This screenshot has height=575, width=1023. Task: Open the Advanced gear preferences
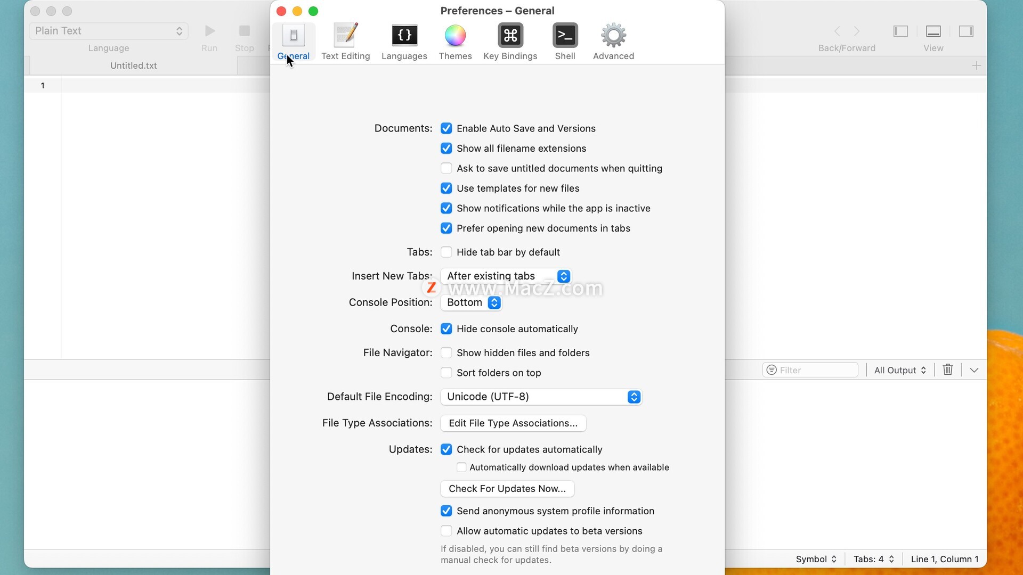click(613, 36)
